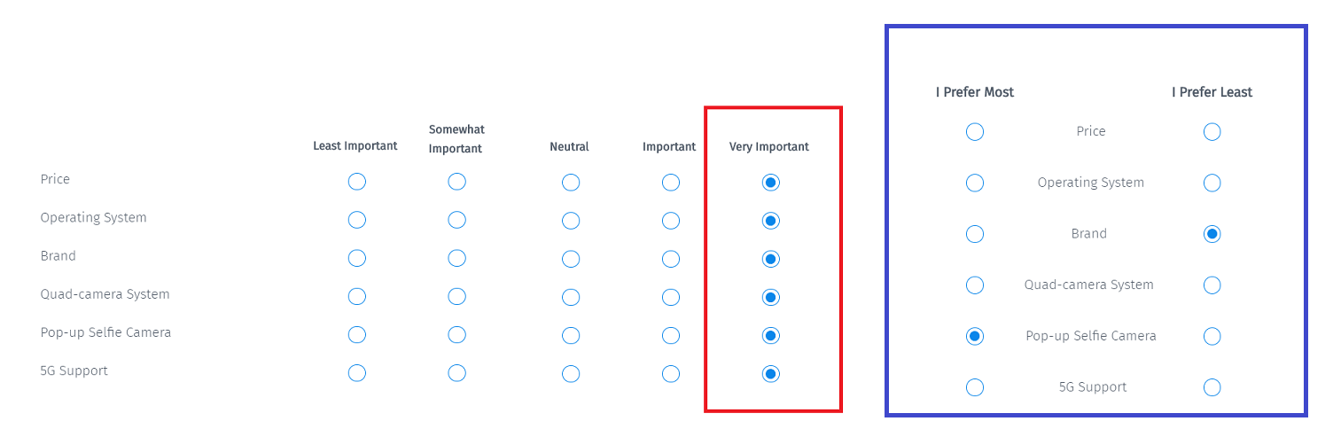Viewport: 1333px width, 429px height.
Task: Choose Neutral for 5G Support
Action: click(x=571, y=373)
